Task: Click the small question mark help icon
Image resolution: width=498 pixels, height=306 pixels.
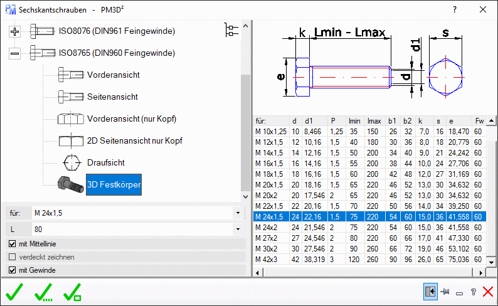Action: [x=474, y=292]
